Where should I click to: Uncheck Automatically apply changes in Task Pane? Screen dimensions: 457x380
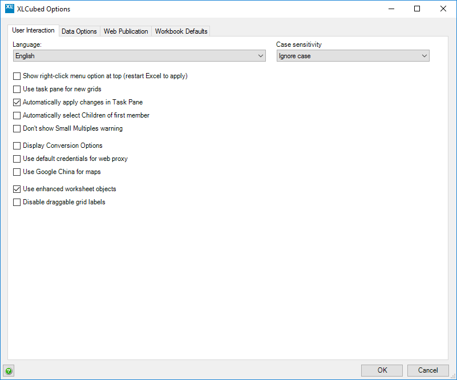coord(17,102)
